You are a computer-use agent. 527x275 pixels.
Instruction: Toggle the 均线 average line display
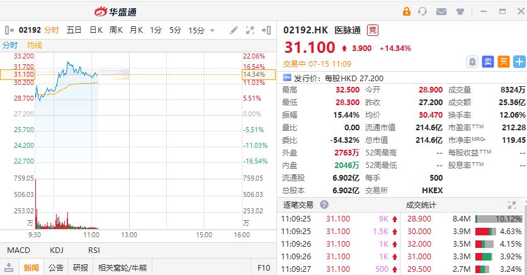tap(35, 45)
